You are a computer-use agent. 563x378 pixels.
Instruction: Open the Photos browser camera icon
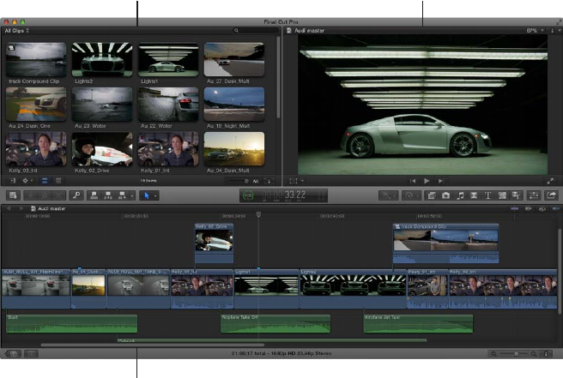point(445,195)
